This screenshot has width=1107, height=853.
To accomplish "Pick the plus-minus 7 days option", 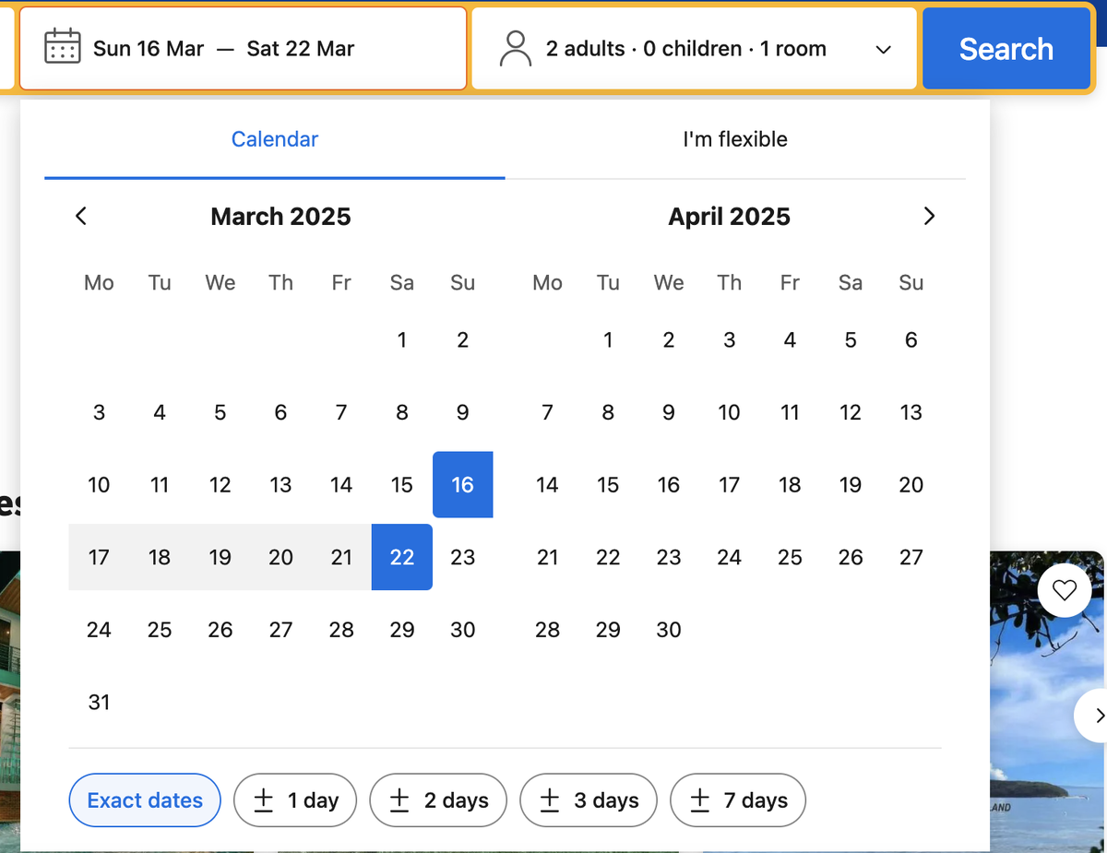I will (x=738, y=800).
